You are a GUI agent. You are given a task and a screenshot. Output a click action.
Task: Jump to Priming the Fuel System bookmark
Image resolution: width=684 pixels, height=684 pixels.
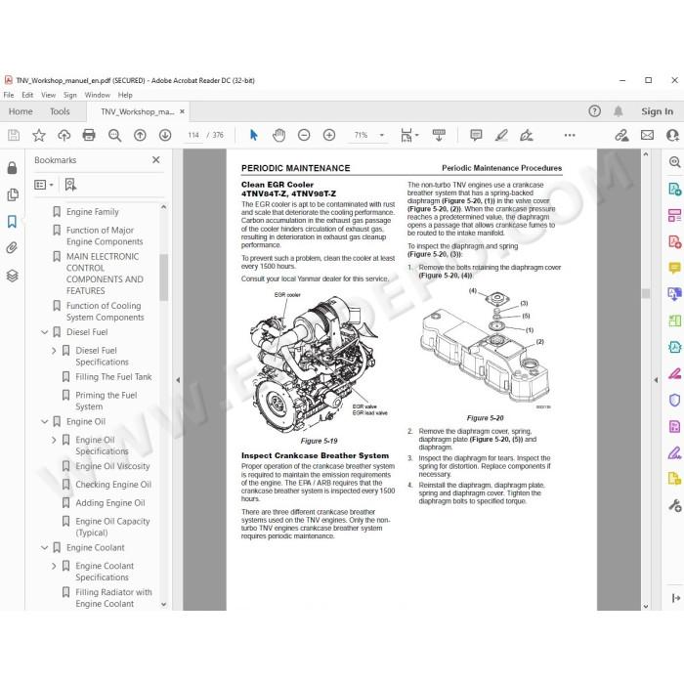coord(107,401)
